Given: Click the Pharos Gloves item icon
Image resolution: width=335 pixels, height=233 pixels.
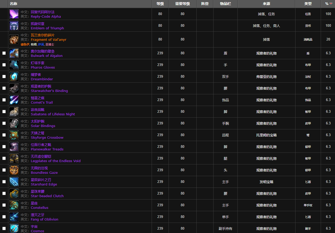Looking at the screenshot, I should (14, 65).
